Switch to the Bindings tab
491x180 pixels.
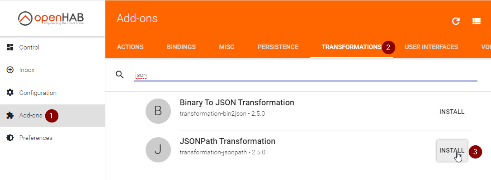tap(181, 47)
